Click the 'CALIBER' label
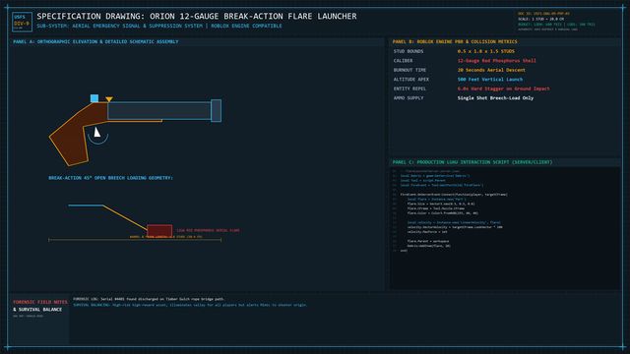630x354 pixels. 403,61
